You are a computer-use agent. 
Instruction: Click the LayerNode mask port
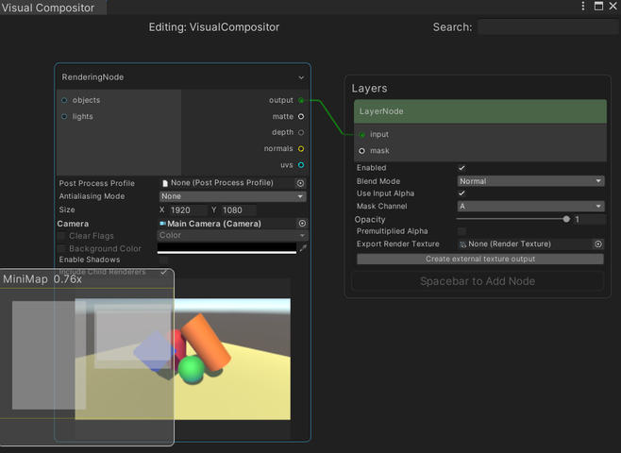(362, 150)
